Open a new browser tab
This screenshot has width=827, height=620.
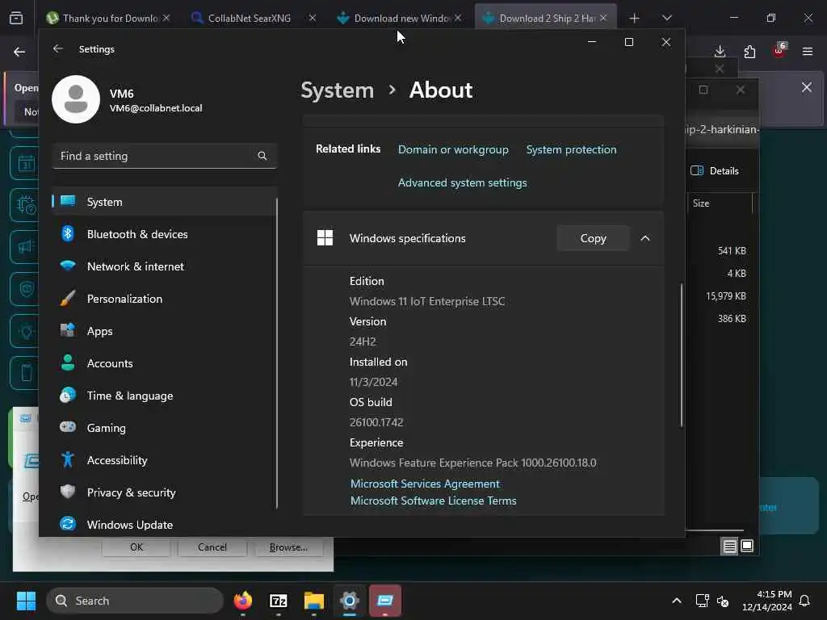point(634,19)
